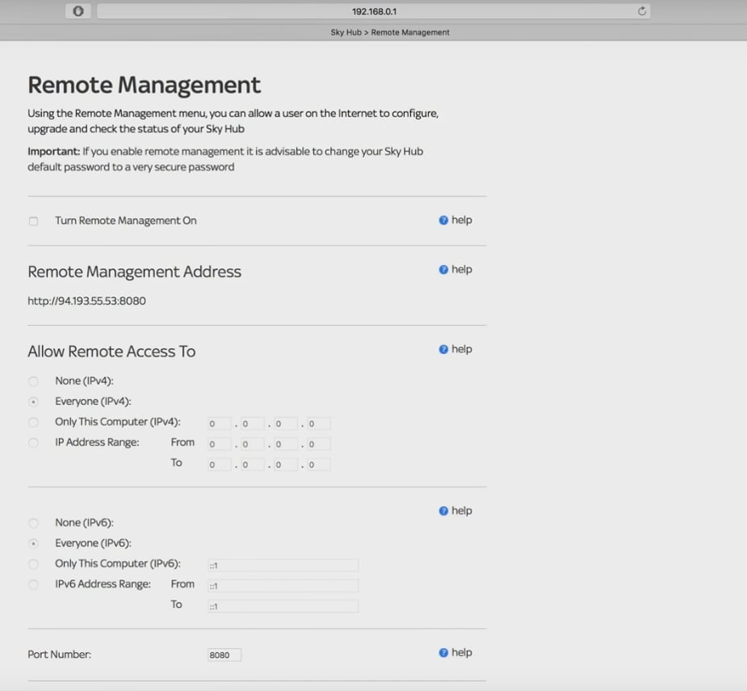Screen dimensions: 747x691
Task: Select the Only This Computer (IPv6) radio button
Action: (33, 564)
